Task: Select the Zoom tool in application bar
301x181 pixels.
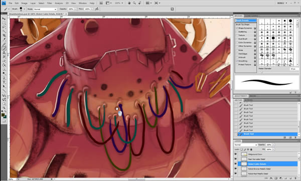Action: [134, 3]
